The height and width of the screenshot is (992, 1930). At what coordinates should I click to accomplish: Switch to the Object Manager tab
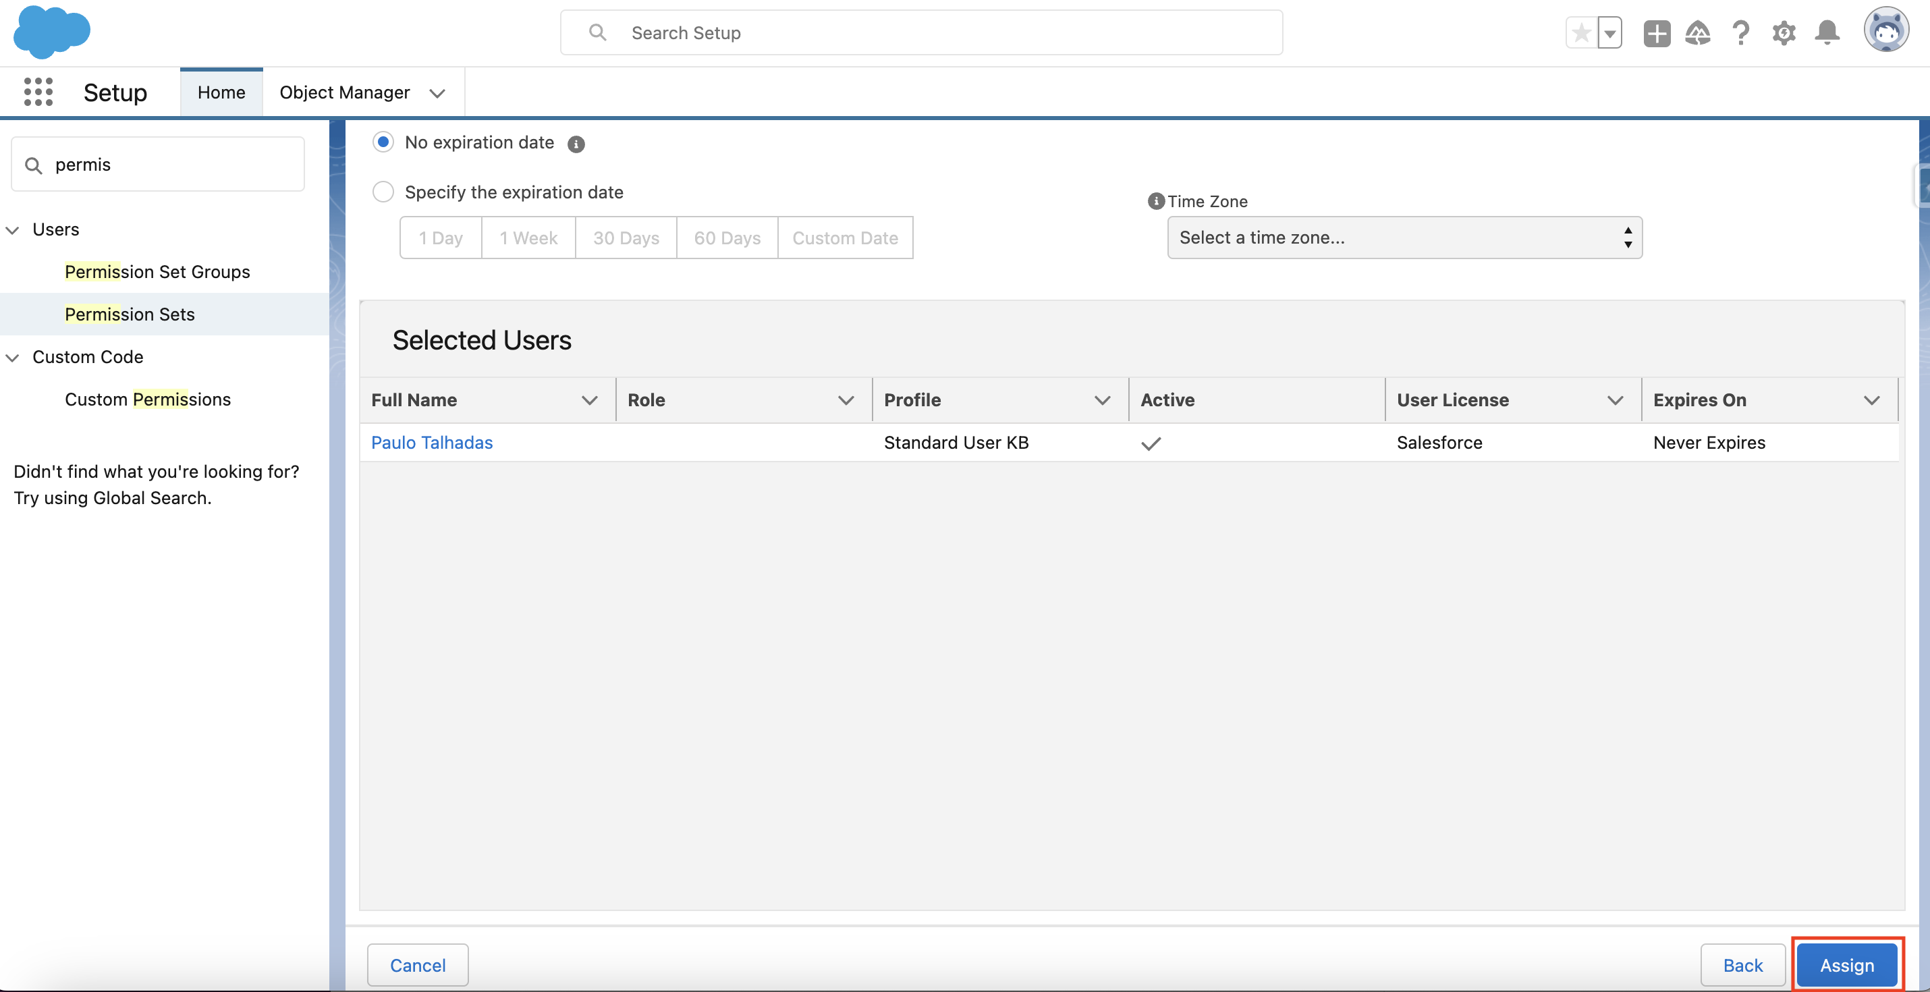pyautogui.click(x=345, y=92)
